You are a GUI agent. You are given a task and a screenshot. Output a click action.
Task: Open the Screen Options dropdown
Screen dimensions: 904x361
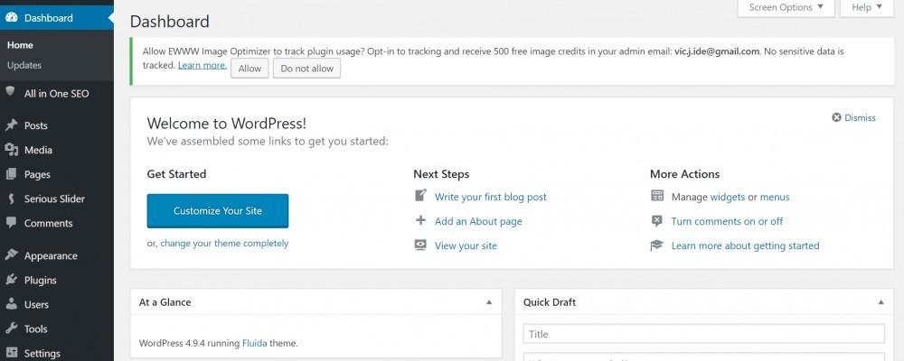tap(786, 8)
